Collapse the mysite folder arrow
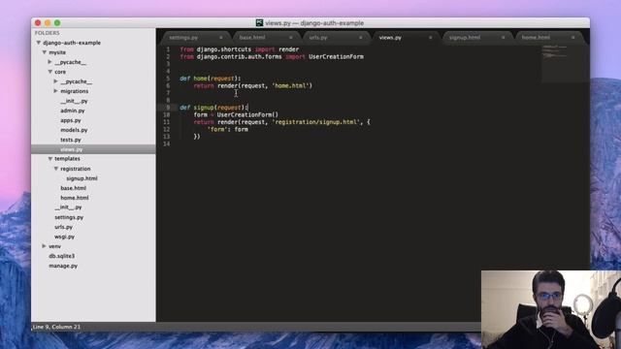Viewport: 621px width, 349px height. pyautogui.click(x=45, y=52)
